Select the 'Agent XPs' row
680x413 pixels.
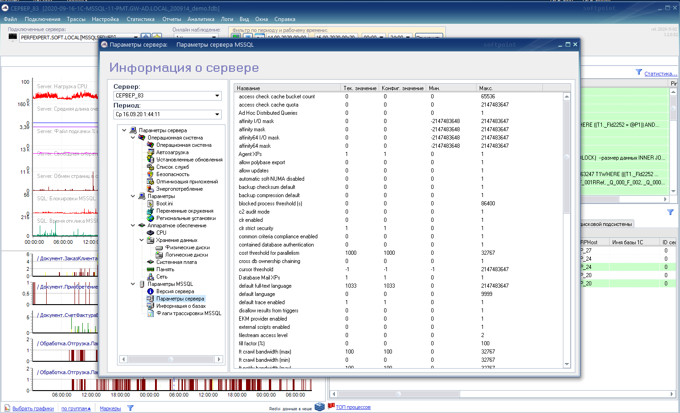pyautogui.click(x=399, y=154)
